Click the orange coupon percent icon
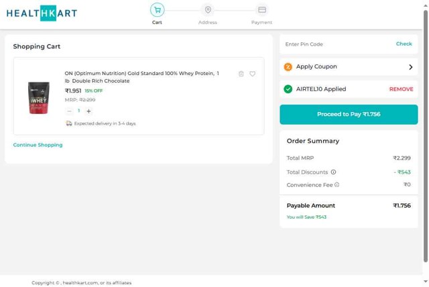This screenshot has width=429, height=287. tap(288, 67)
